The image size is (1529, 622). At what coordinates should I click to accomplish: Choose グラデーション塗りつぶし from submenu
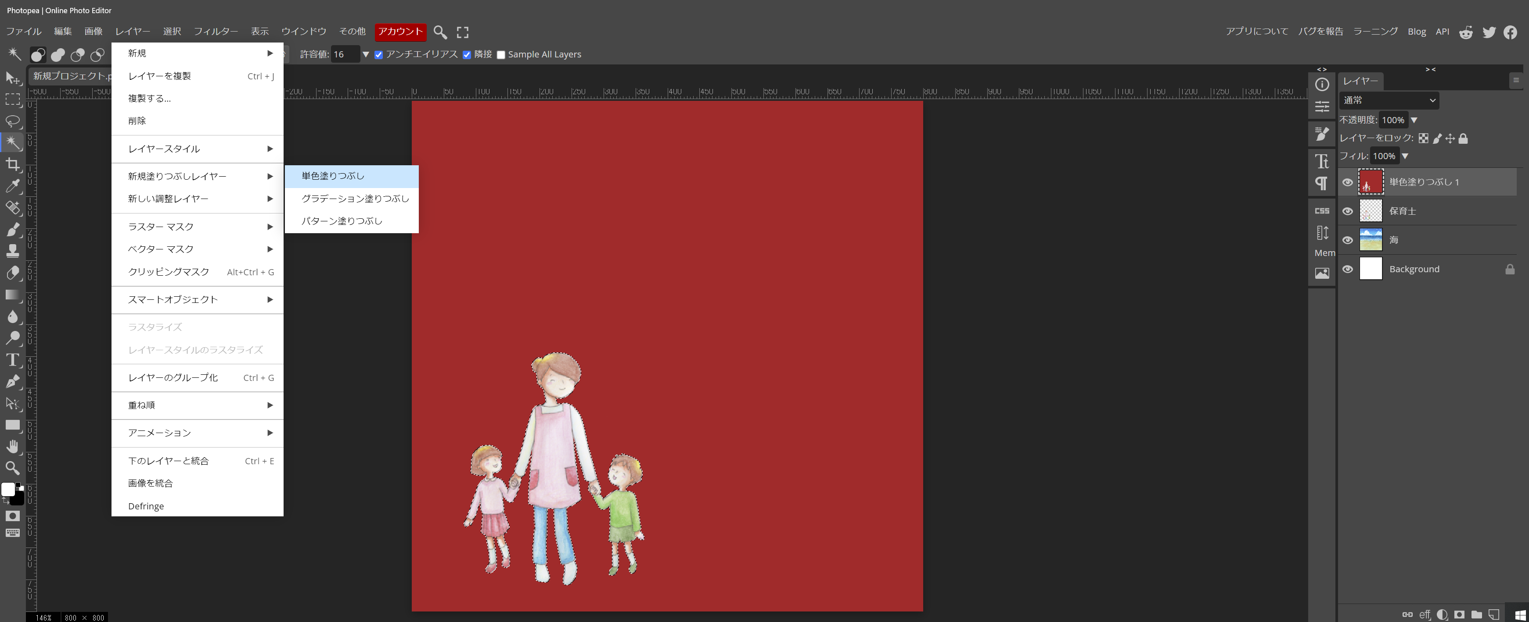(355, 199)
